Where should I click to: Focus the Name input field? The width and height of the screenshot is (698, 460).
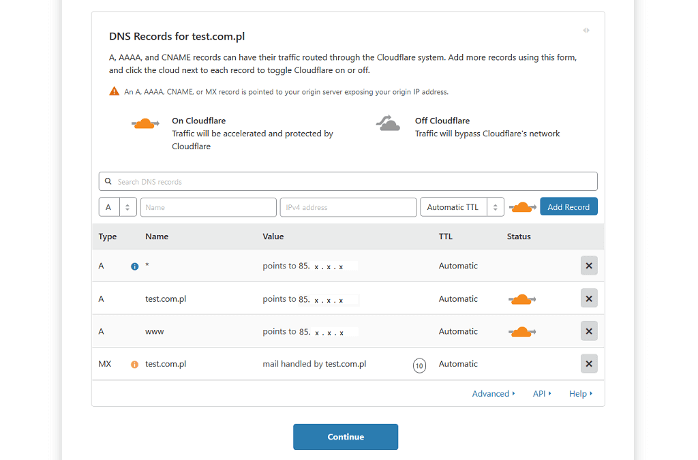pyautogui.click(x=209, y=207)
